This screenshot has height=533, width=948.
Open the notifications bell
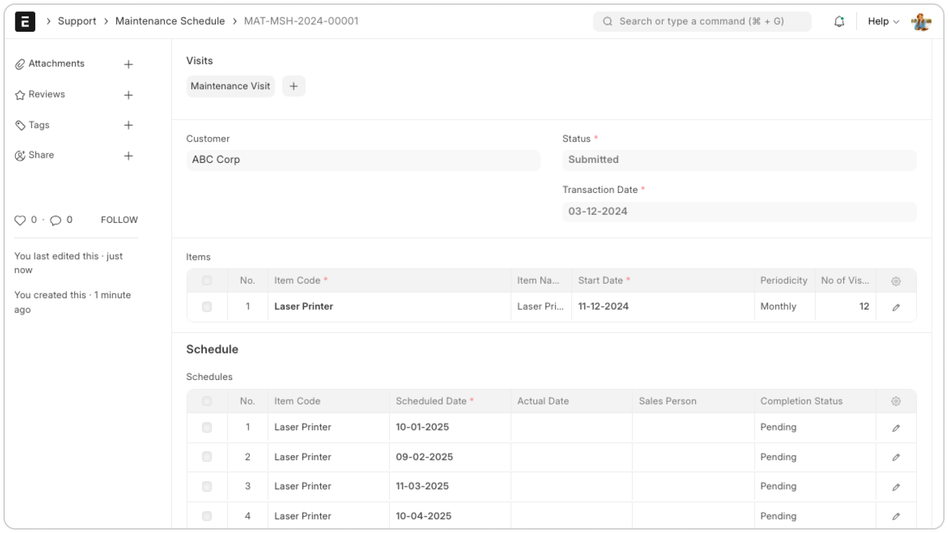[839, 22]
